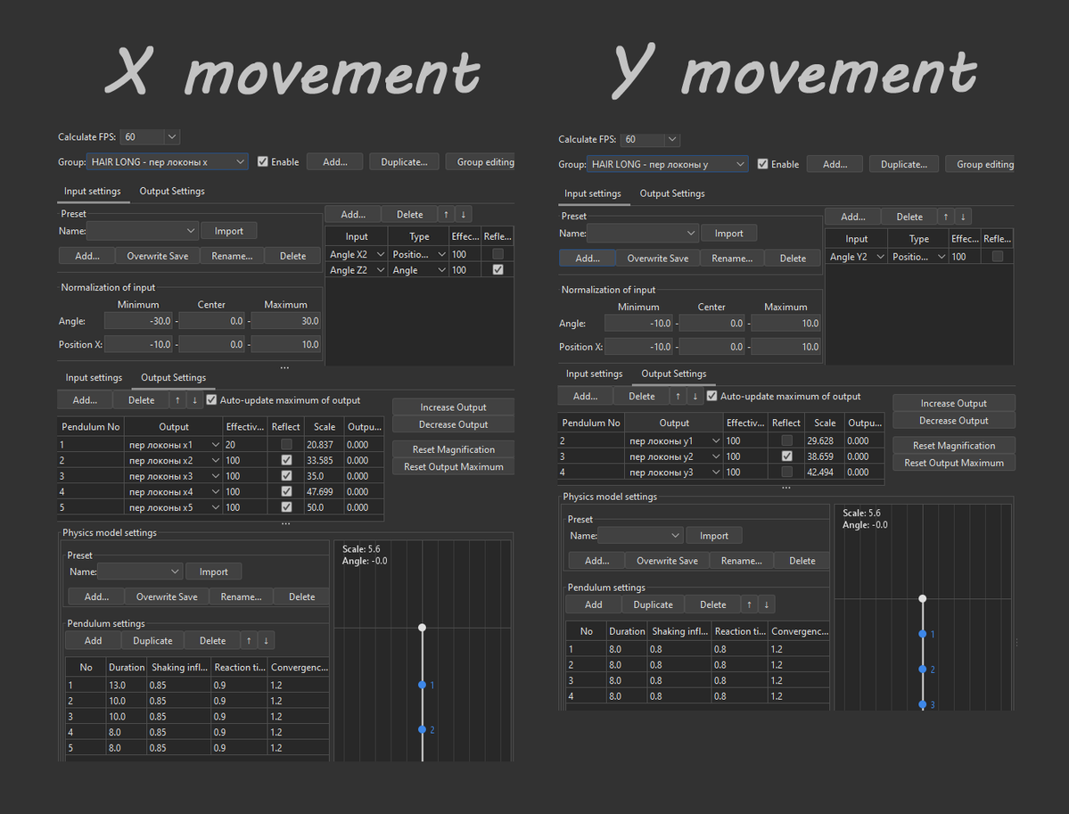The image size is (1069, 814).
Task: Toggle Auto-update maximum of output in X panel
Action: pos(211,400)
